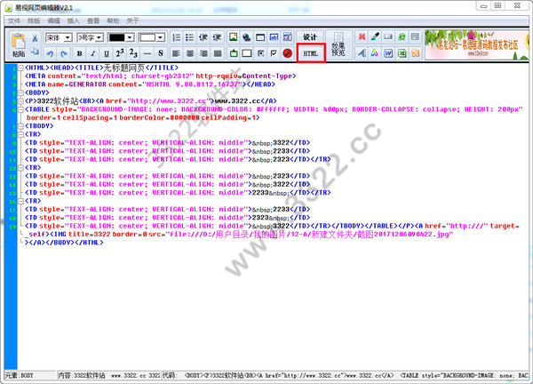The image size is (533, 384).
Task: Collapse the <TR> block on line 12
Action: tap(20, 168)
